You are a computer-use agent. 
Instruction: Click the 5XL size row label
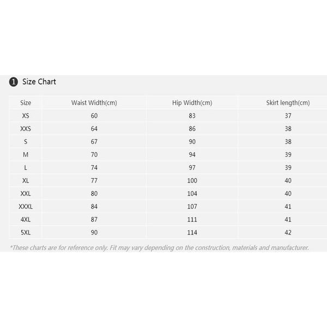pyautogui.click(x=26, y=233)
